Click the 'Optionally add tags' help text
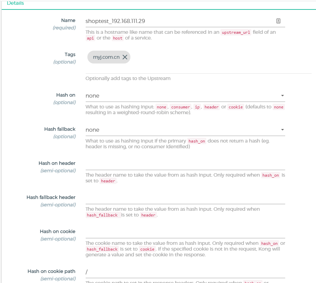Viewport: 316px width, 283px height. (128, 78)
